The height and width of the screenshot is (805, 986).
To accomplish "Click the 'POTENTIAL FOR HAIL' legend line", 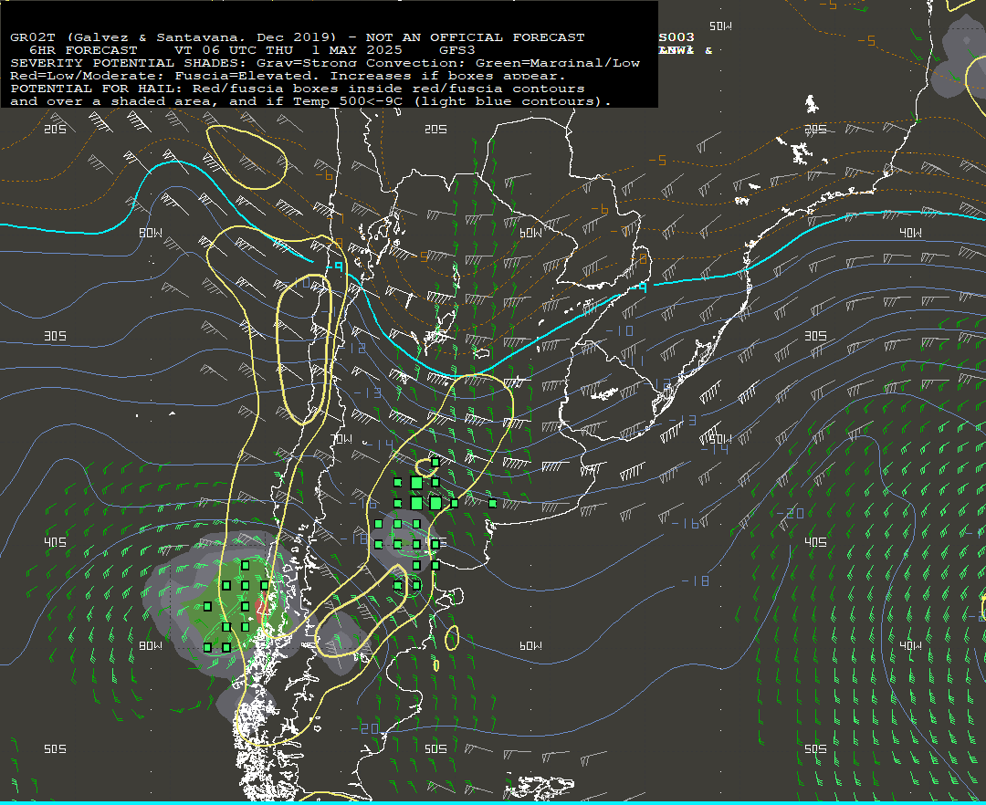I will (298, 89).
